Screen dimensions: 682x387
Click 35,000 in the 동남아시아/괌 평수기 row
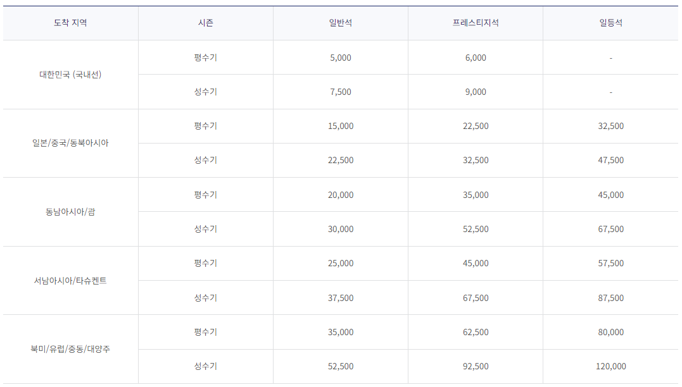(476, 195)
